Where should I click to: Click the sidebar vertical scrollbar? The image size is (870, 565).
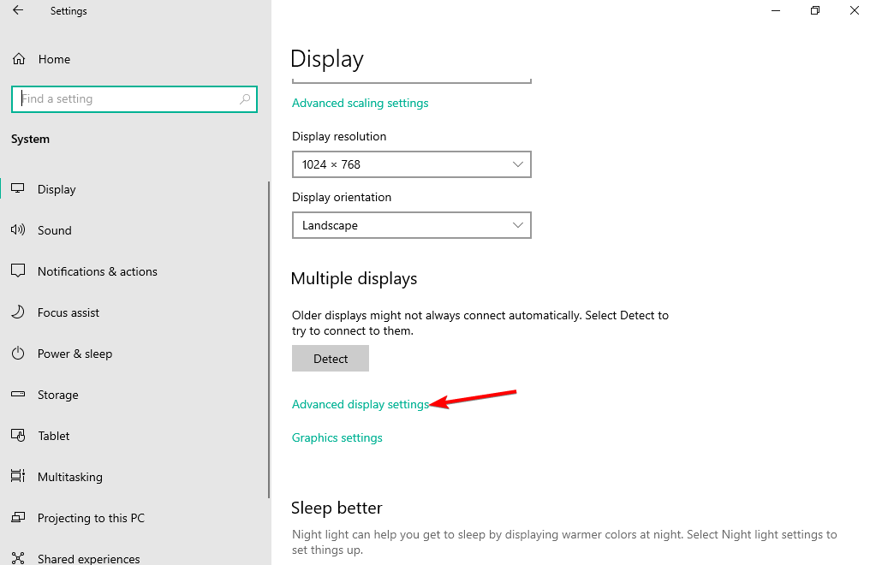[x=269, y=339]
